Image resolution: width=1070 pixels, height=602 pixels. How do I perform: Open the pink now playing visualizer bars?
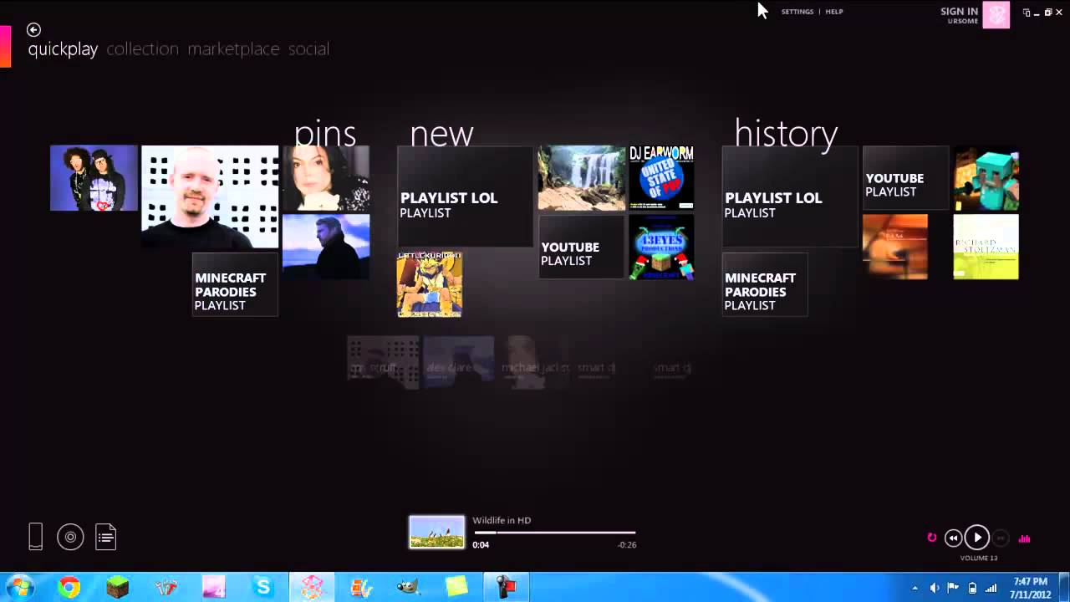click(x=1024, y=538)
